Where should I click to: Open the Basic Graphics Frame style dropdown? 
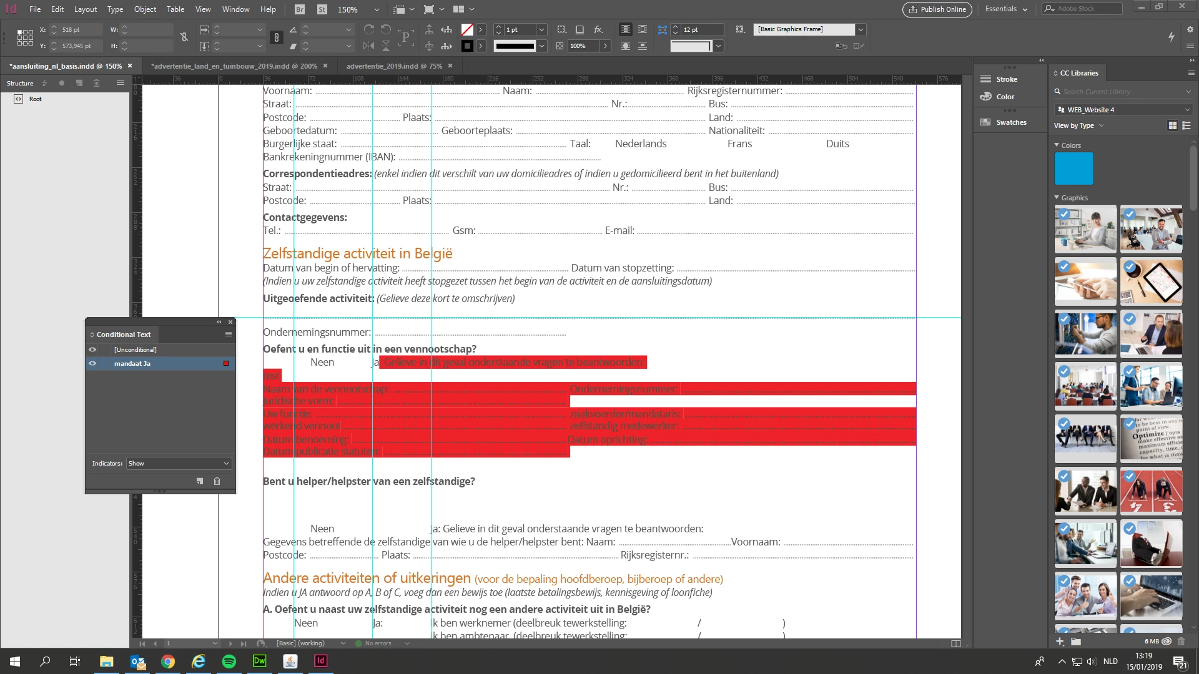(861, 29)
